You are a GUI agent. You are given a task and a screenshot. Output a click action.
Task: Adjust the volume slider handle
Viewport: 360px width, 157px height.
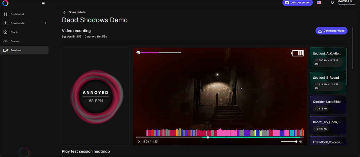tap(296, 142)
